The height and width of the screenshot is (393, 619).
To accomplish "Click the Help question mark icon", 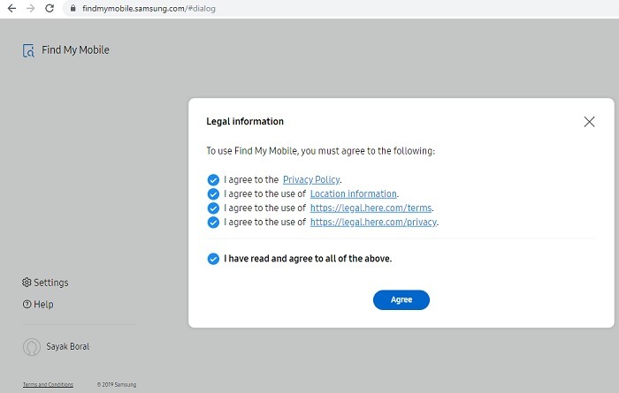I will (x=27, y=305).
